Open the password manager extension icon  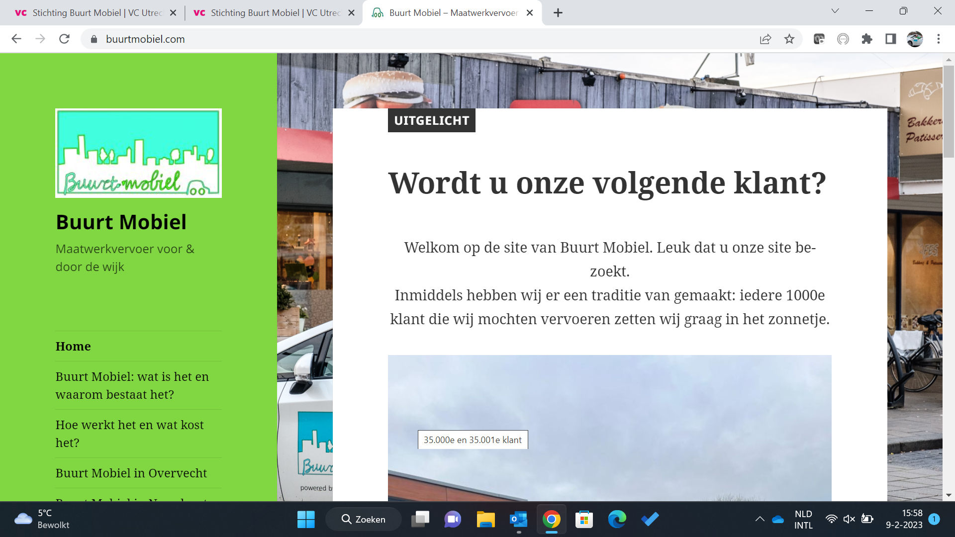819,39
